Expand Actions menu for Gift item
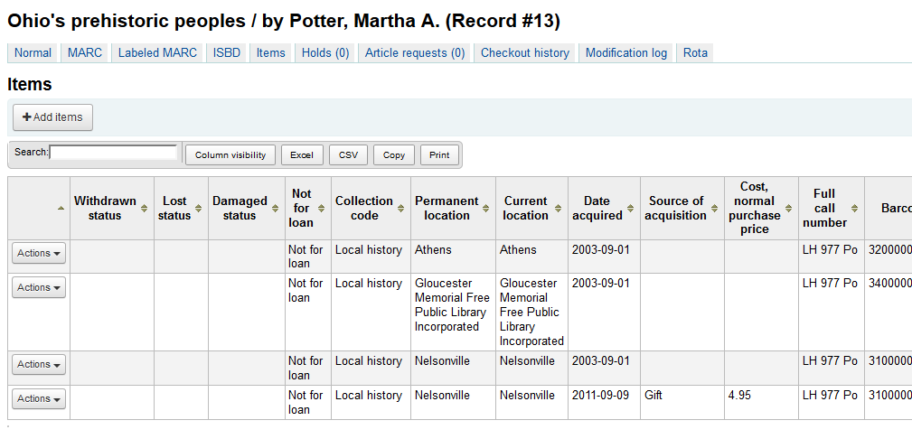Image resolution: width=912 pixels, height=439 pixels. [x=39, y=399]
